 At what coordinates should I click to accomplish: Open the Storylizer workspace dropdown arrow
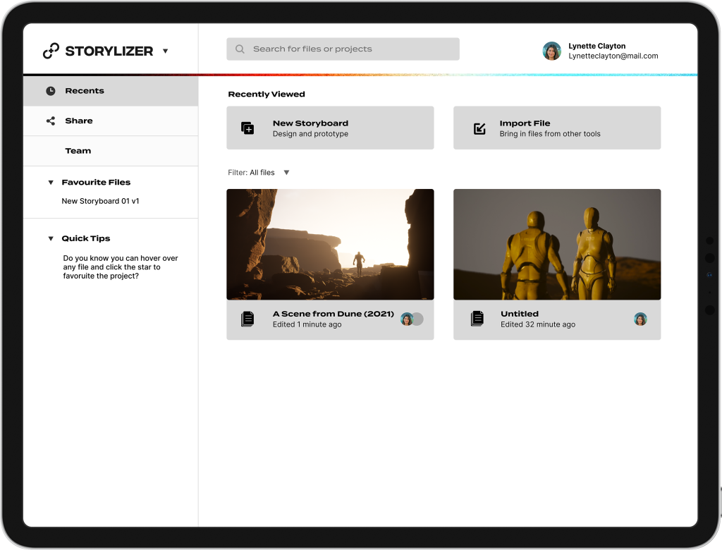[x=165, y=51]
